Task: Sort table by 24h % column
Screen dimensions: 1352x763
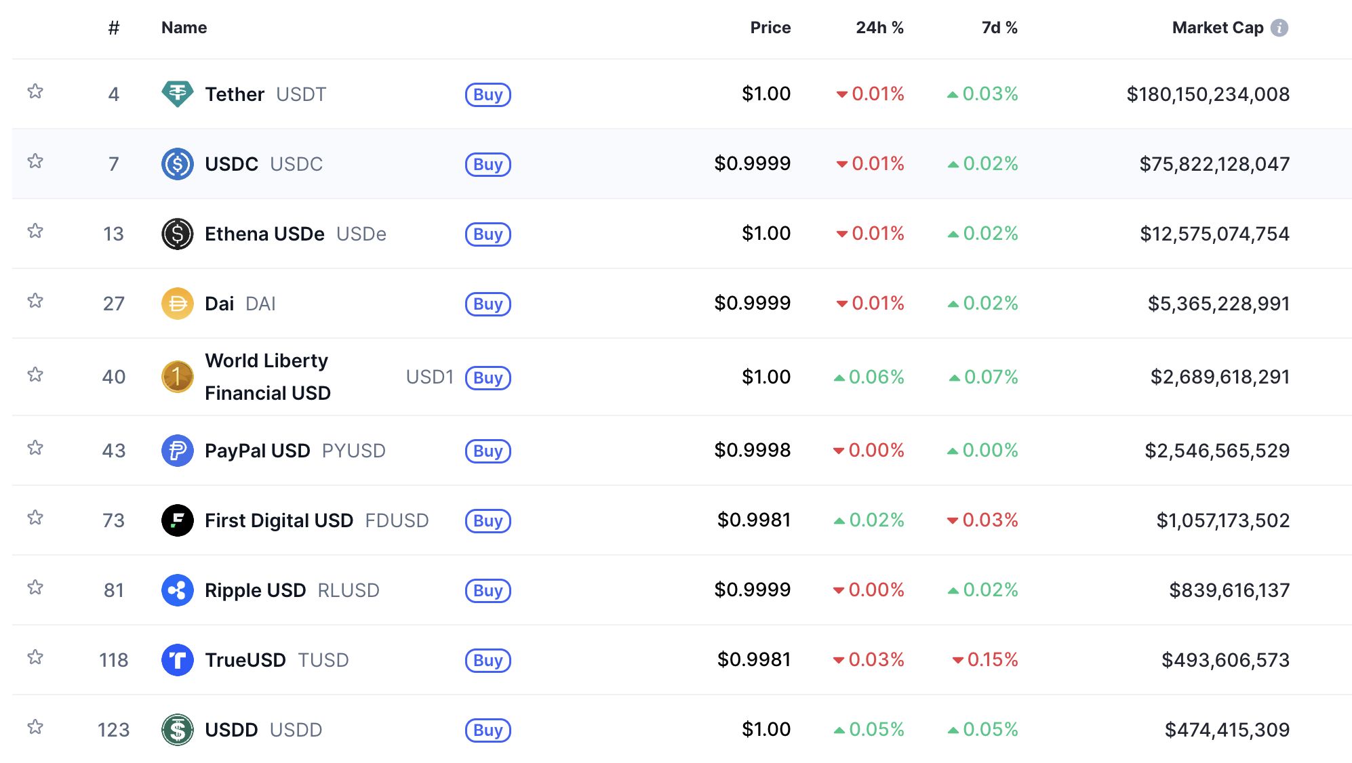Action: [x=879, y=28]
